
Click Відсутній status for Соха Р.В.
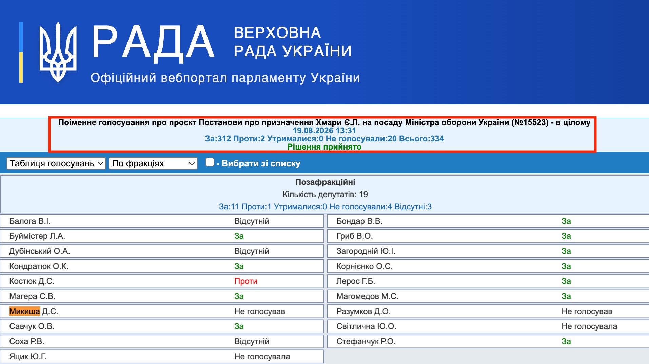(x=252, y=341)
